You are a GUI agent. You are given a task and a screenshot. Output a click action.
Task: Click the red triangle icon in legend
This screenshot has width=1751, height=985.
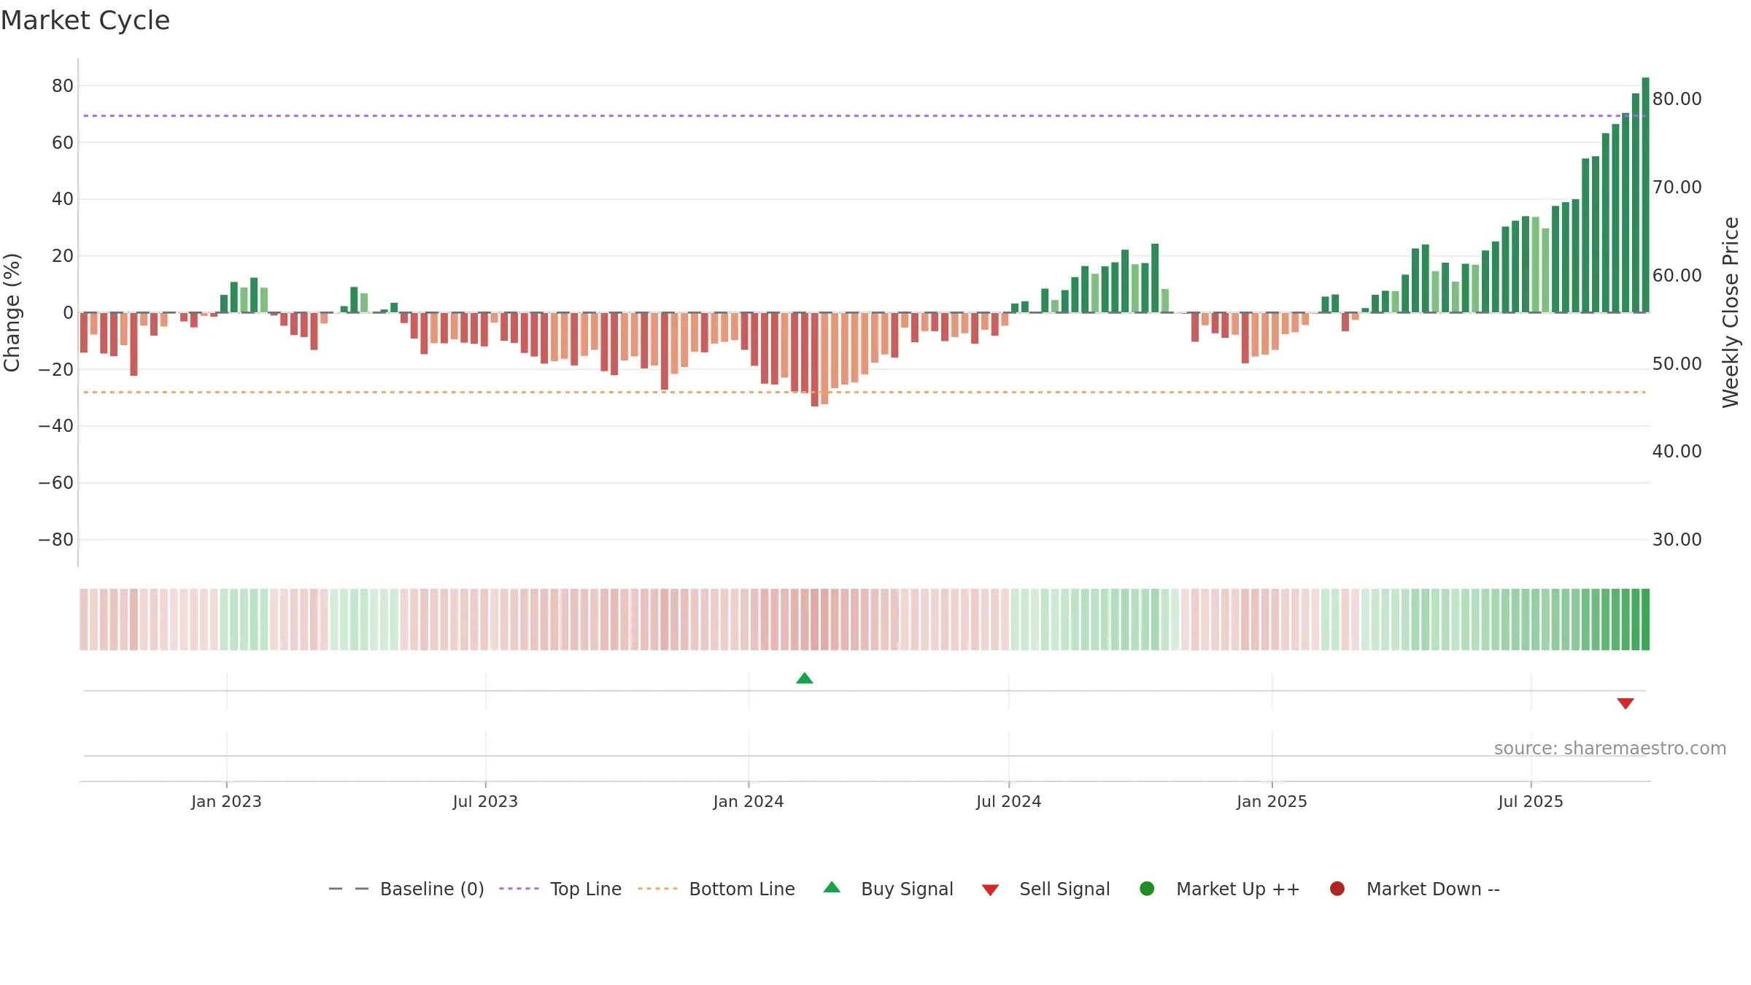pos(990,890)
